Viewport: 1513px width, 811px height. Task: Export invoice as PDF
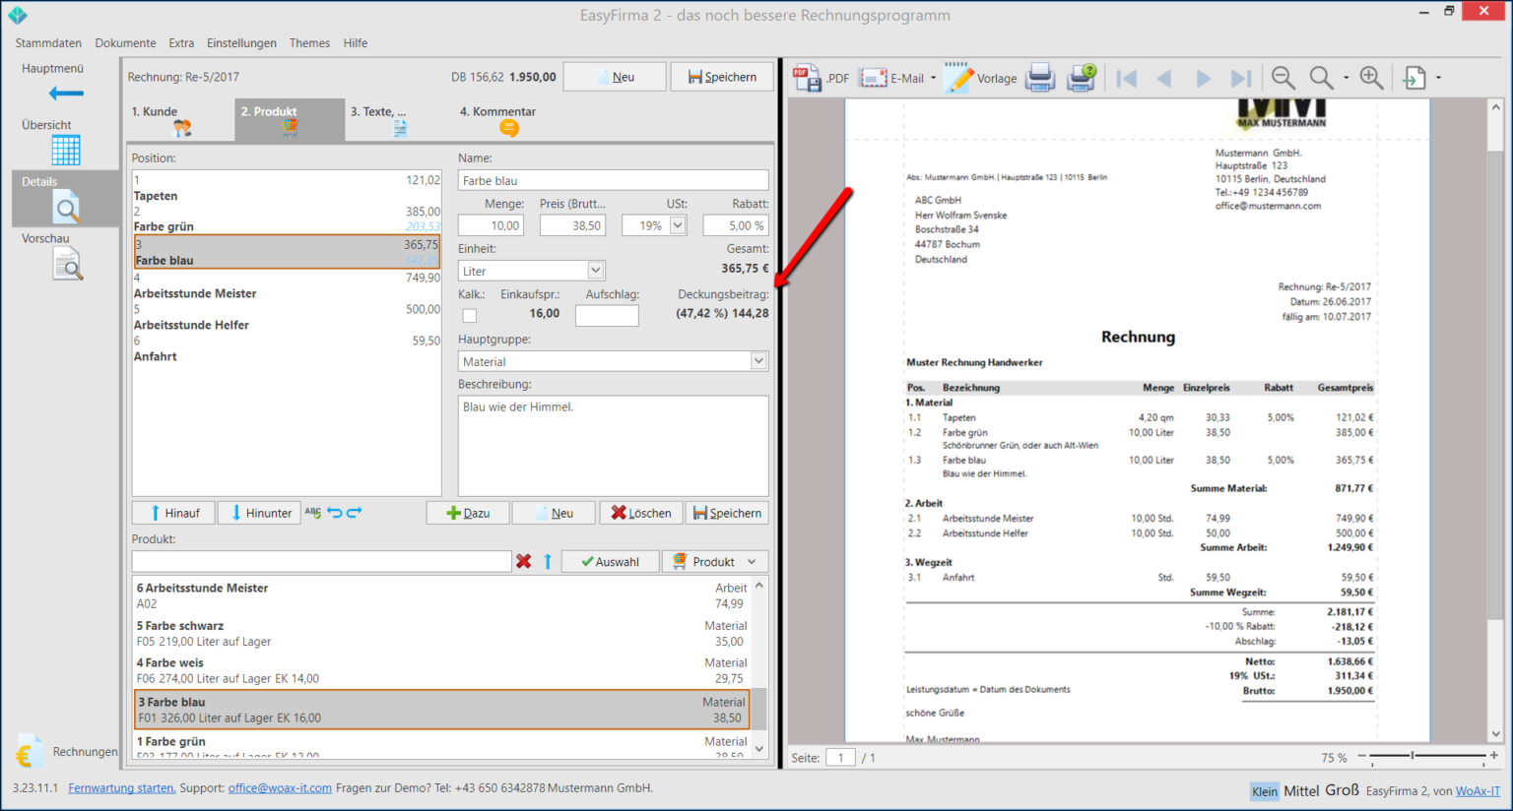821,78
